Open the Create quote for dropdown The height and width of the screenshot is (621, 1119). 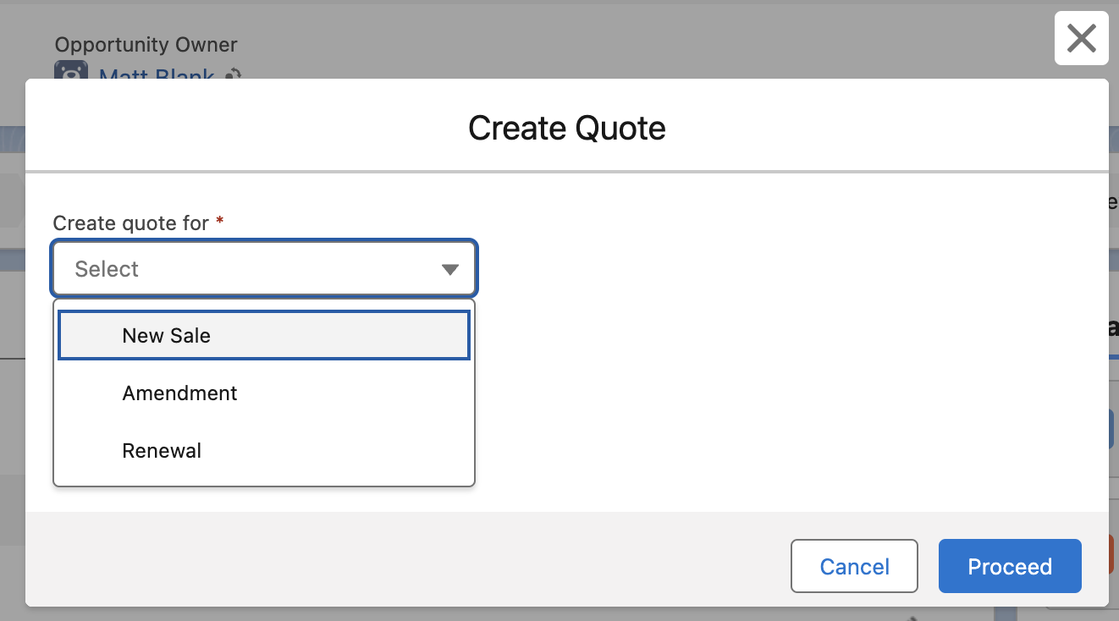coord(263,268)
